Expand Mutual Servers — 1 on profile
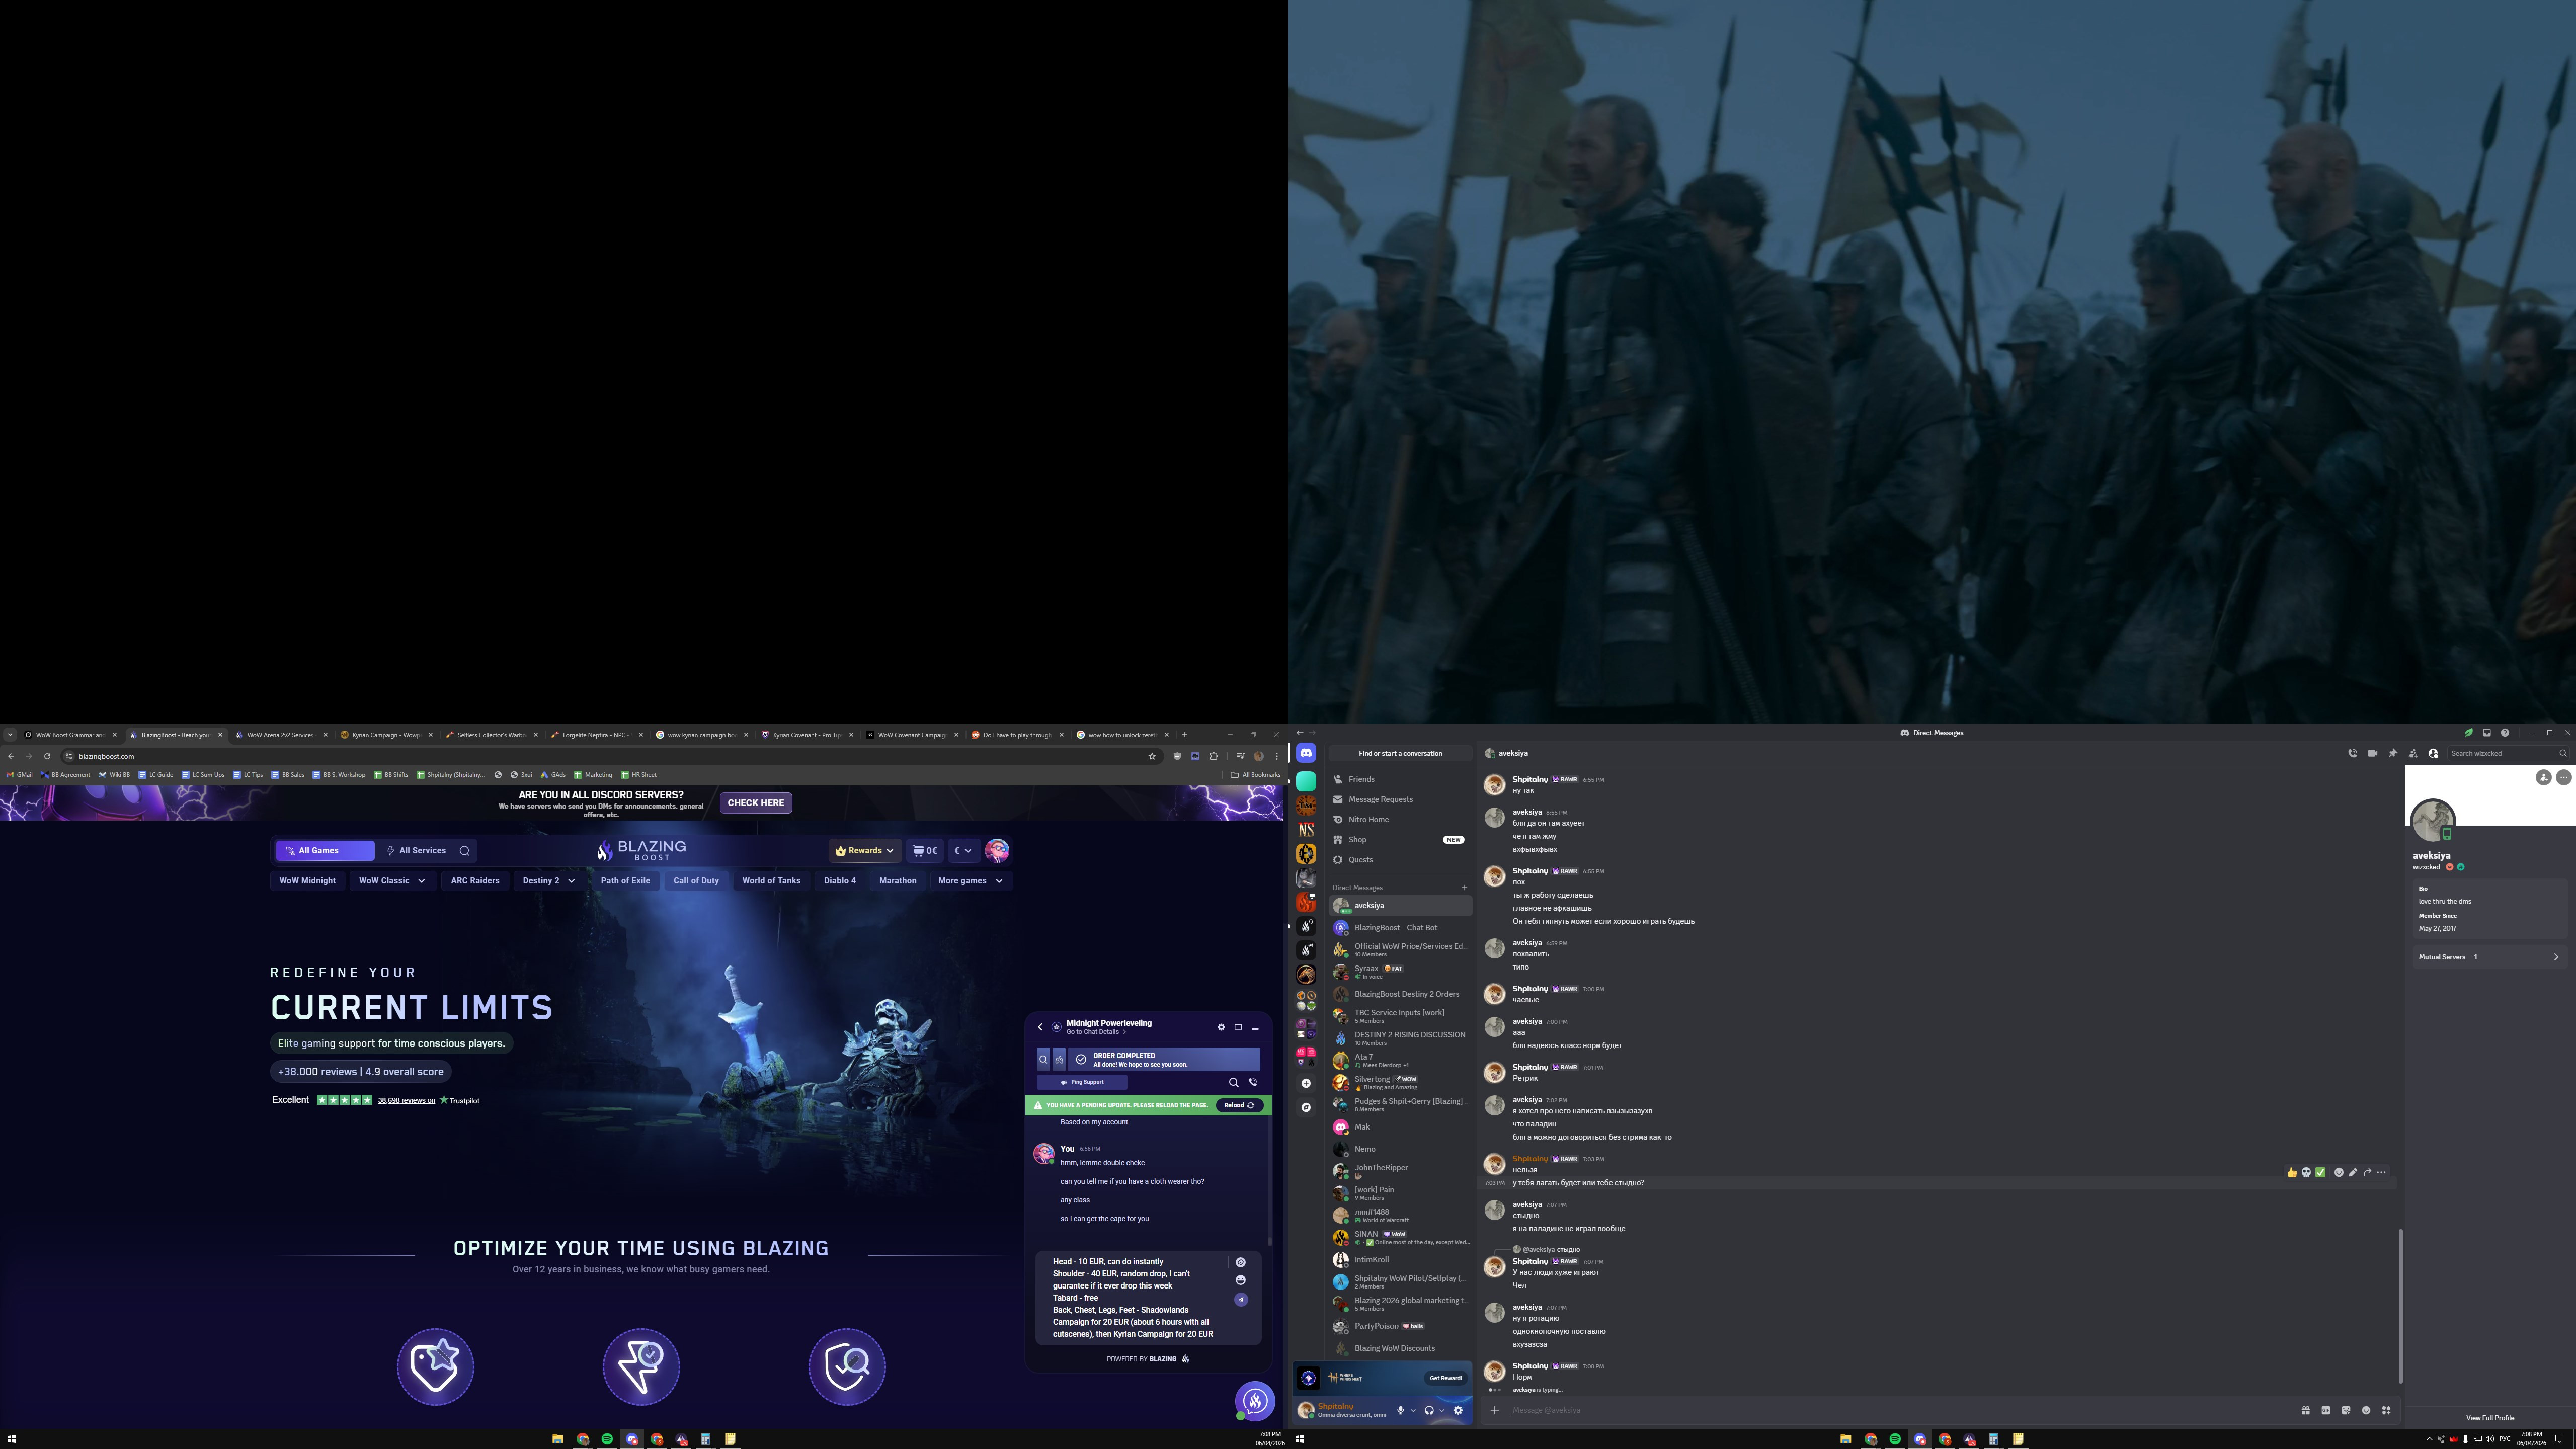This screenshot has width=2576, height=1449. tap(2489, 957)
